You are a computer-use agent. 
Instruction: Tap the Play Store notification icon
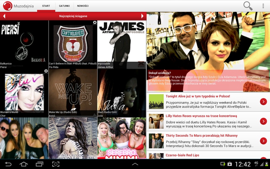point(229,164)
